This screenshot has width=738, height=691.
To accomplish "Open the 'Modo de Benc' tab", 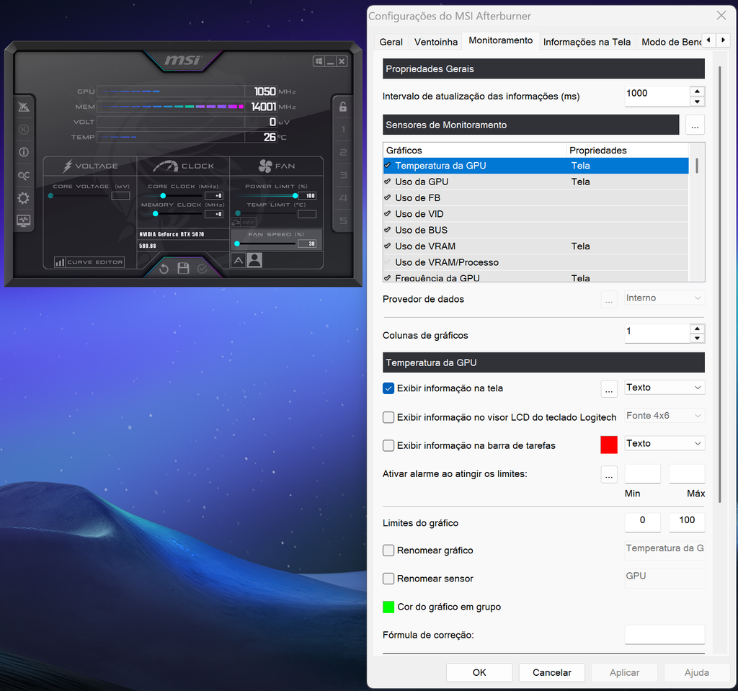I will [671, 42].
